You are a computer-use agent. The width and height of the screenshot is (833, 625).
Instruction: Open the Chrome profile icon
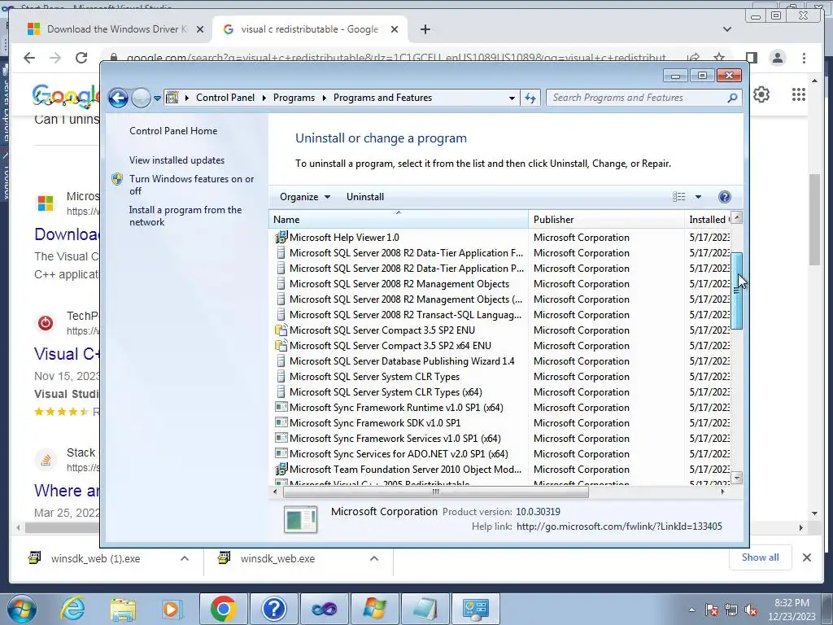778,58
